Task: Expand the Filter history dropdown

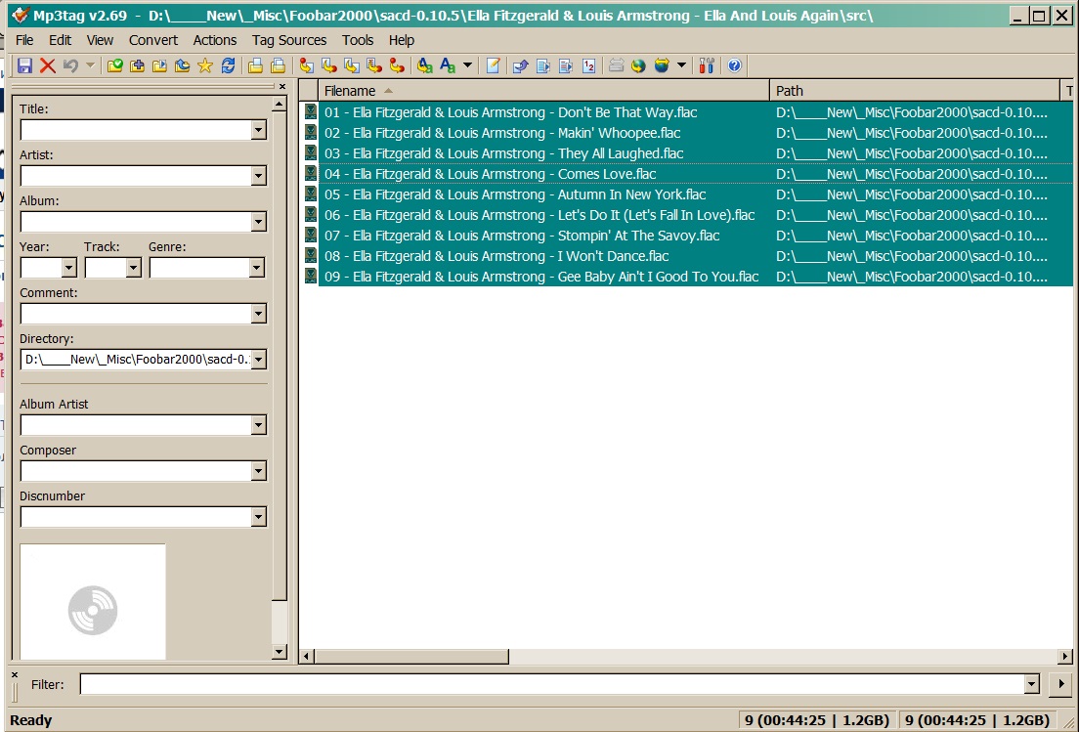Action: [x=1031, y=685]
